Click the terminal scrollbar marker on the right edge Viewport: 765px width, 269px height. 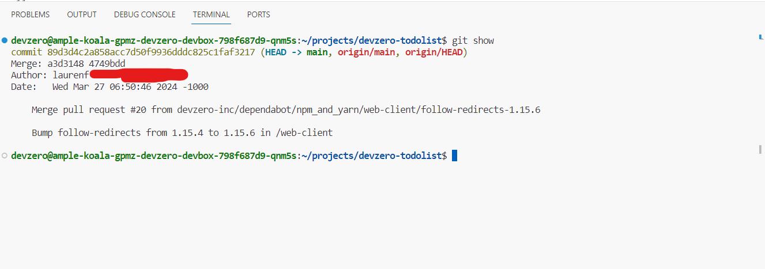760,149
